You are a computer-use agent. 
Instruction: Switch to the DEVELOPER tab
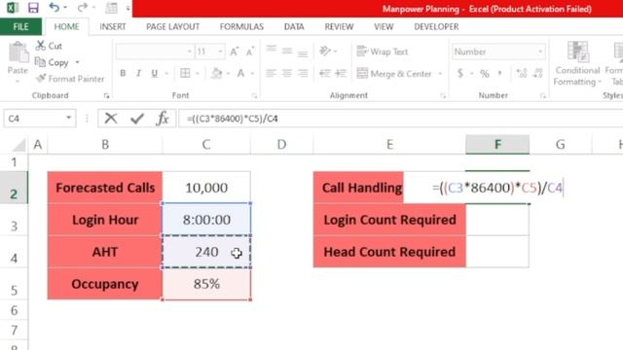click(436, 26)
